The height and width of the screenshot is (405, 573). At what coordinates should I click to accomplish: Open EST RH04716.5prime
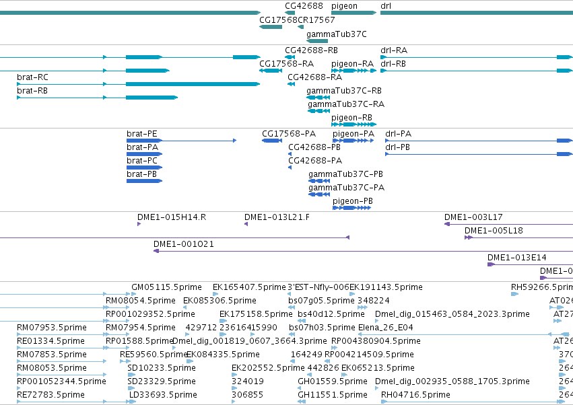pos(415,396)
